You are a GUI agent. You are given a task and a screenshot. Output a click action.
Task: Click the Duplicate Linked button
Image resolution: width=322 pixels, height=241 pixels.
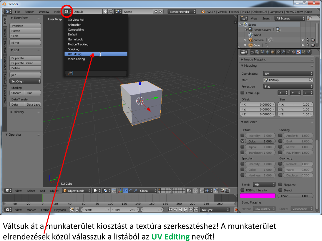point(25,63)
